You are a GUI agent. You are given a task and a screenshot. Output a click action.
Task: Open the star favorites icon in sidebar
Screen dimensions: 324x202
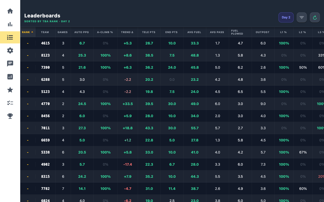pos(10,90)
